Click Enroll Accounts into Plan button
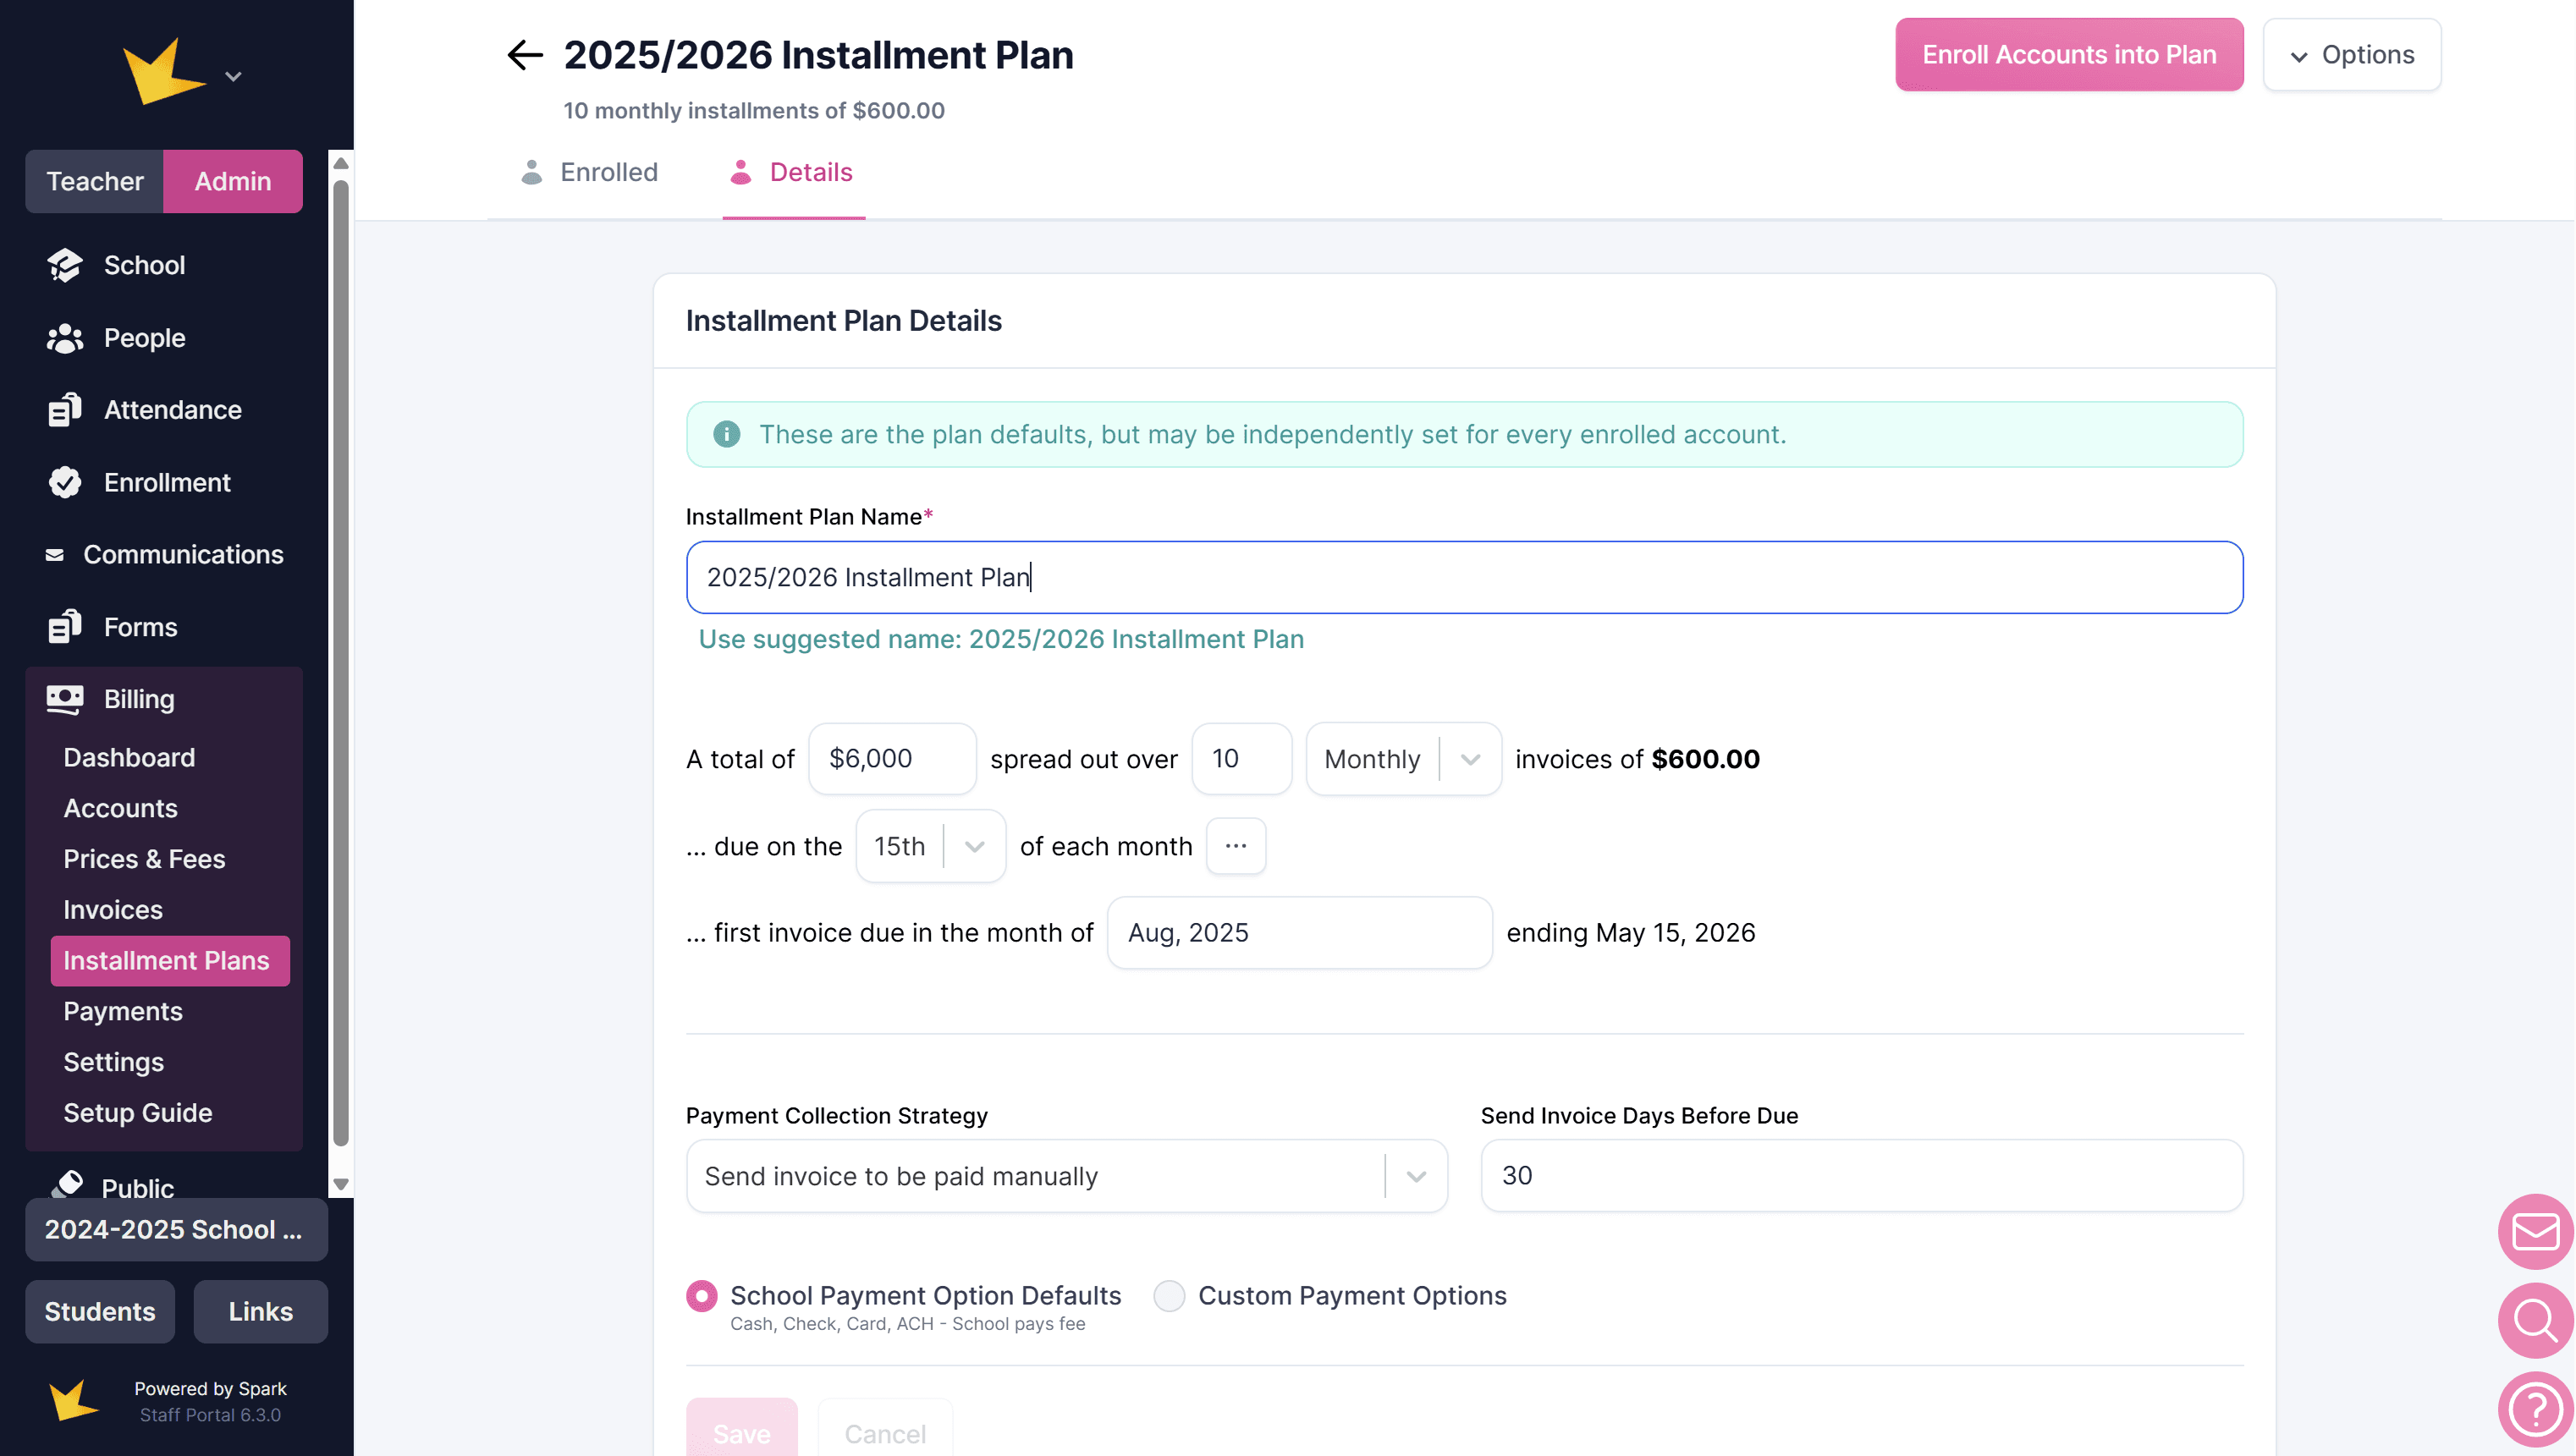 point(2068,55)
